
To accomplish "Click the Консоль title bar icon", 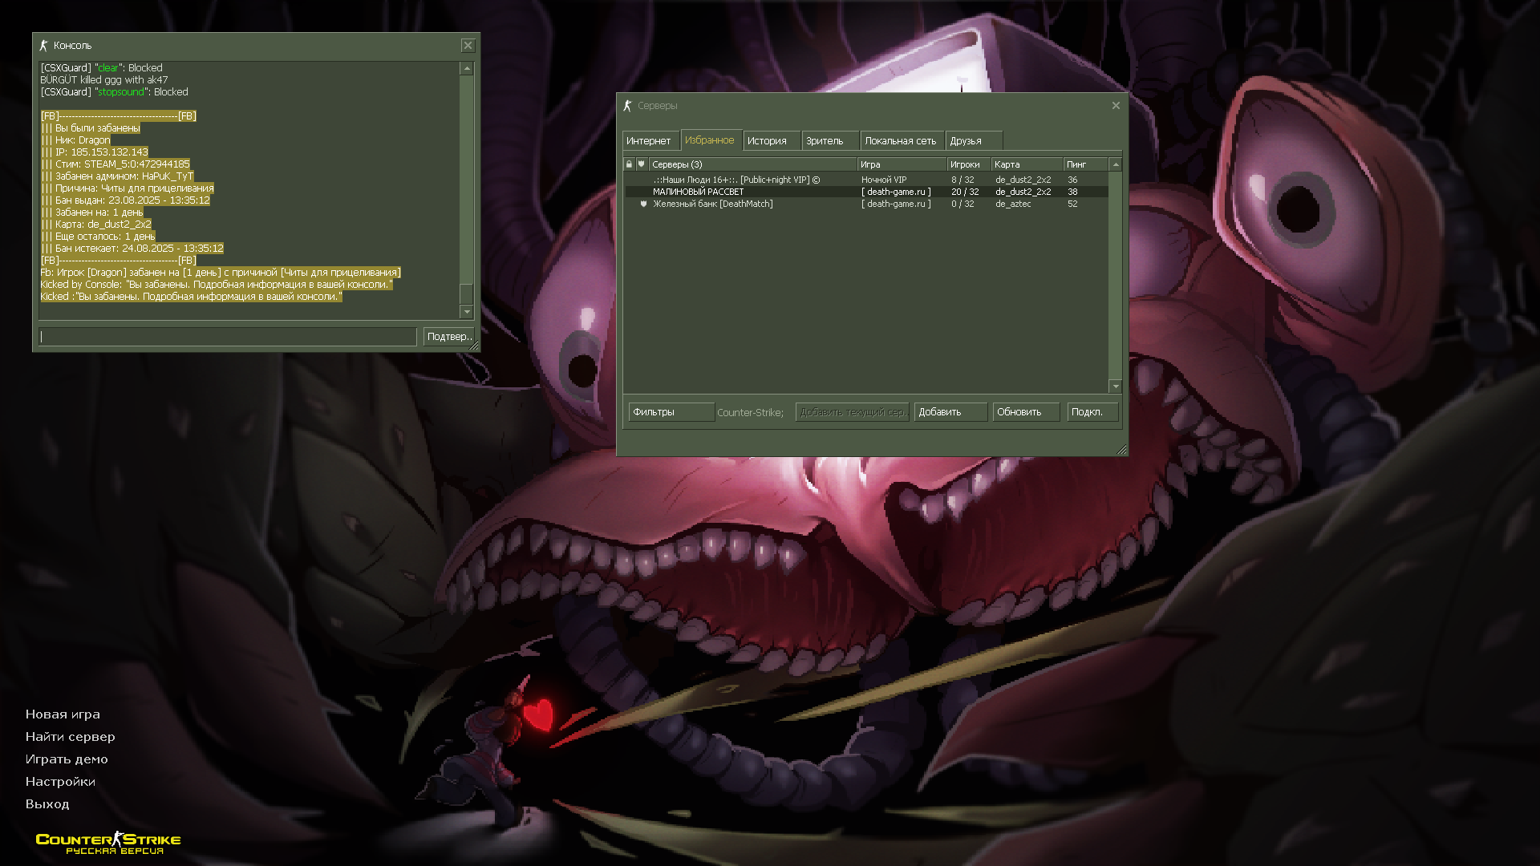I will 44,46.
